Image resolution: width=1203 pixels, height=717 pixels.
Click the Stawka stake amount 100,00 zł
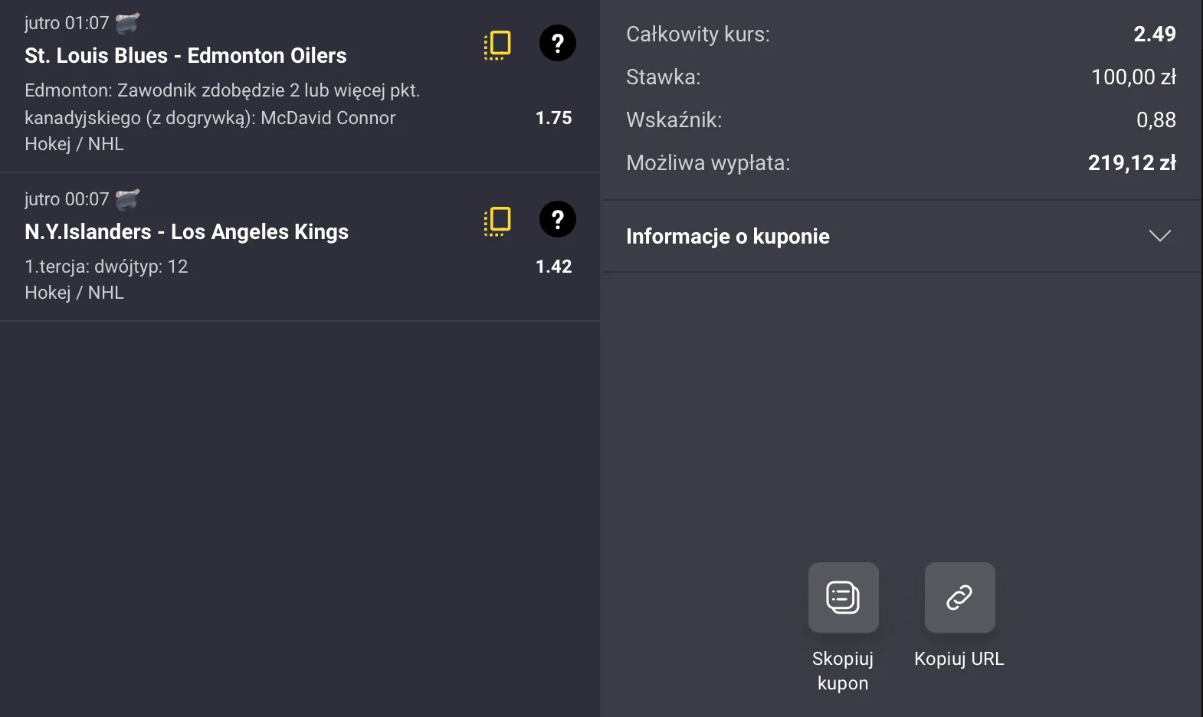pyautogui.click(x=1133, y=77)
